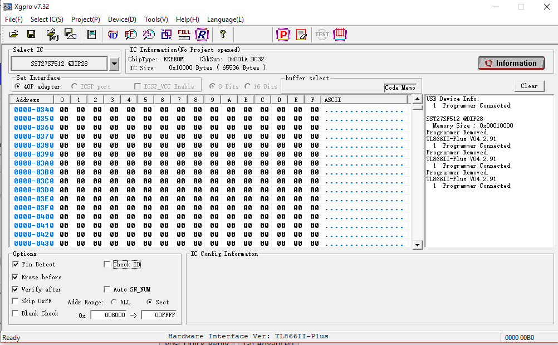The width and height of the screenshot is (558, 345).
Task: Click the open file folder icon
Action: point(14,35)
